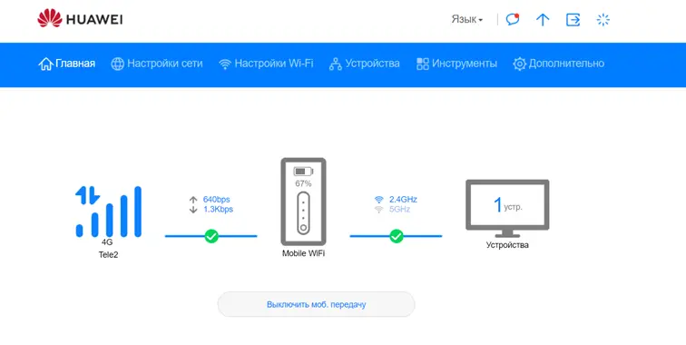Click the update arrow icon
Screen dimensions: 686x345
pyautogui.click(x=543, y=20)
